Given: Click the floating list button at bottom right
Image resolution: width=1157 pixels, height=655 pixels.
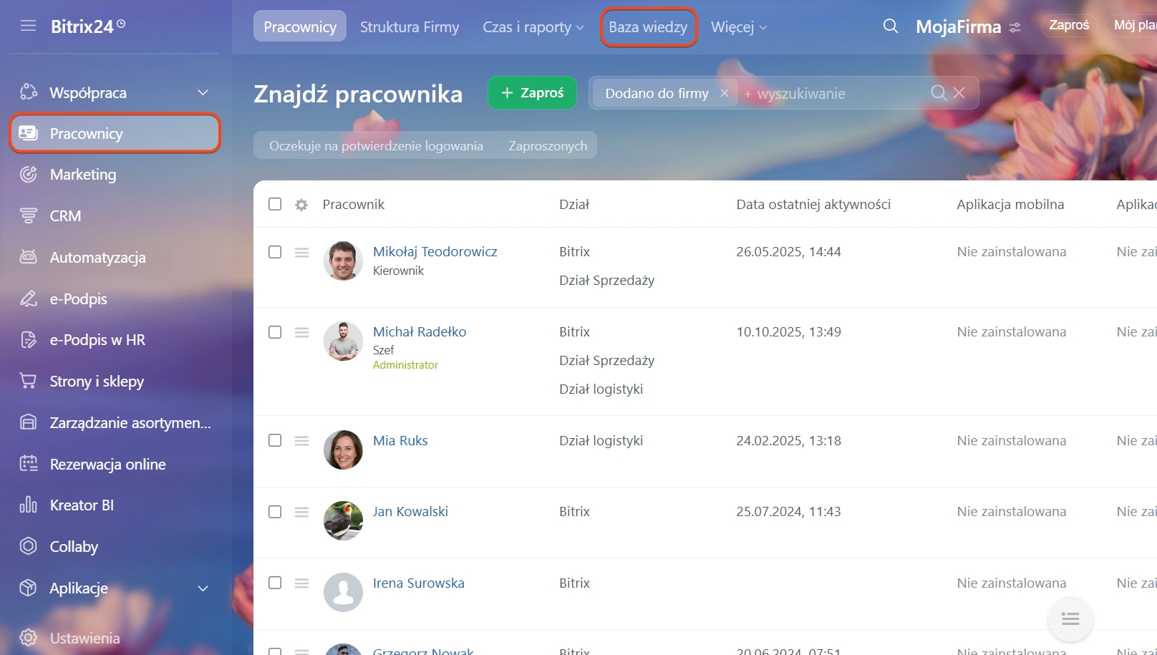Looking at the screenshot, I should tap(1070, 619).
